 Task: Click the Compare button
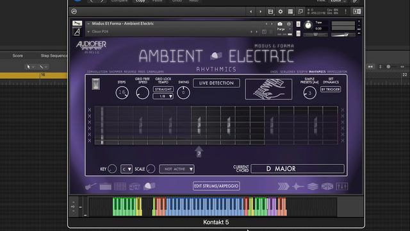coord(119,1)
